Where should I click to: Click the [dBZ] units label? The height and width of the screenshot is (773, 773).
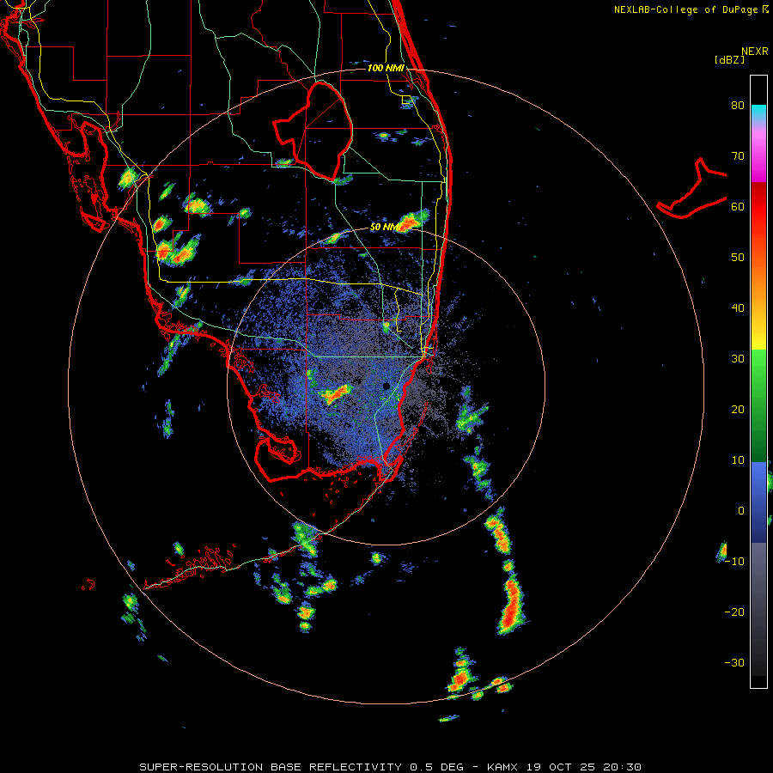729,60
